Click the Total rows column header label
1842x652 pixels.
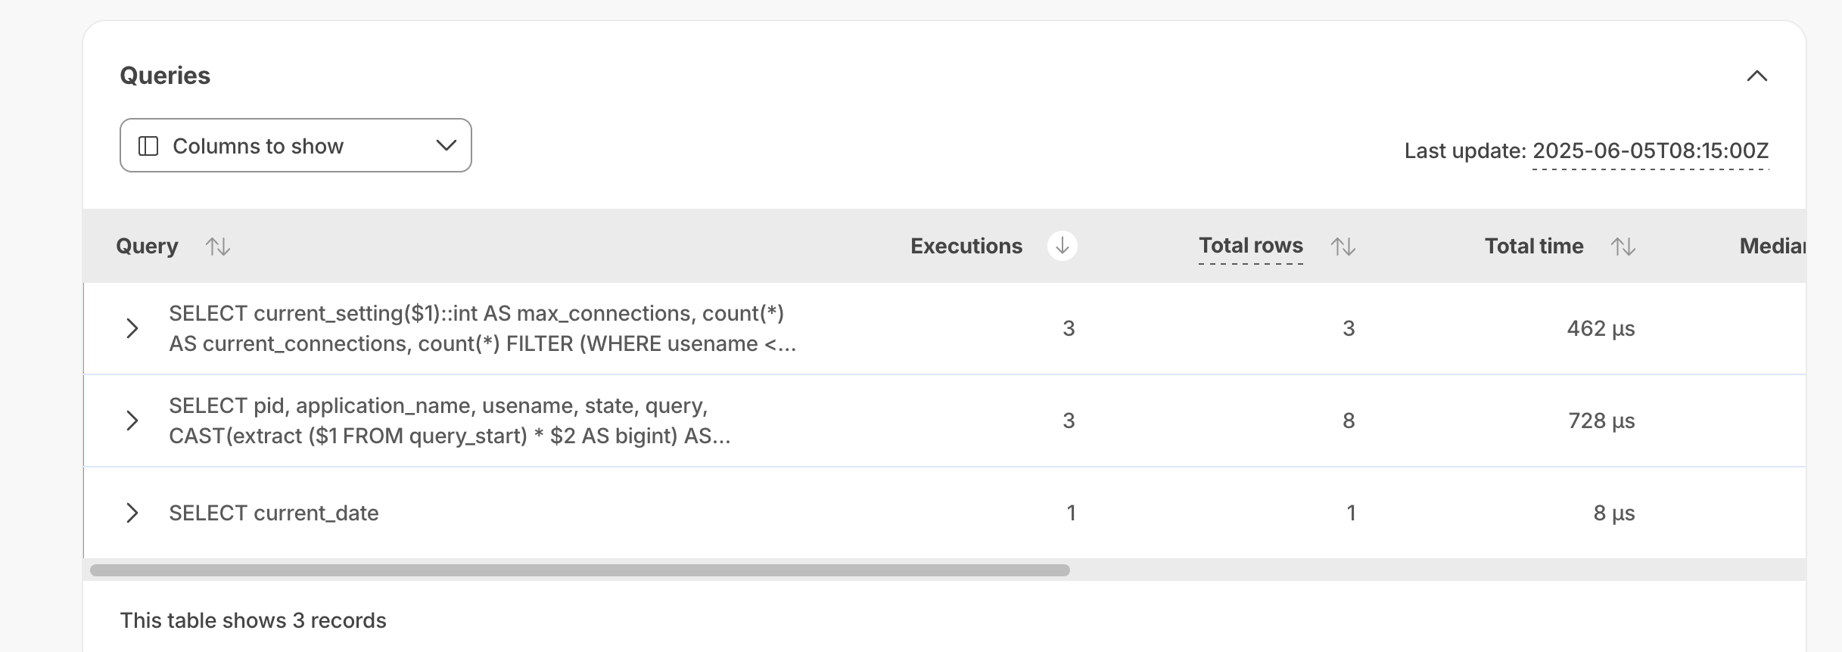(x=1251, y=245)
